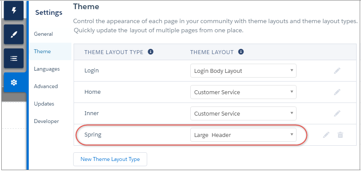Delete the Spring theme layout type
The width and height of the screenshot is (361, 171).
[x=340, y=135]
